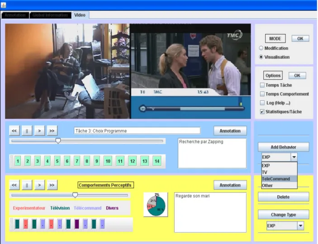Select task marker 12

click(x=133, y=161)
